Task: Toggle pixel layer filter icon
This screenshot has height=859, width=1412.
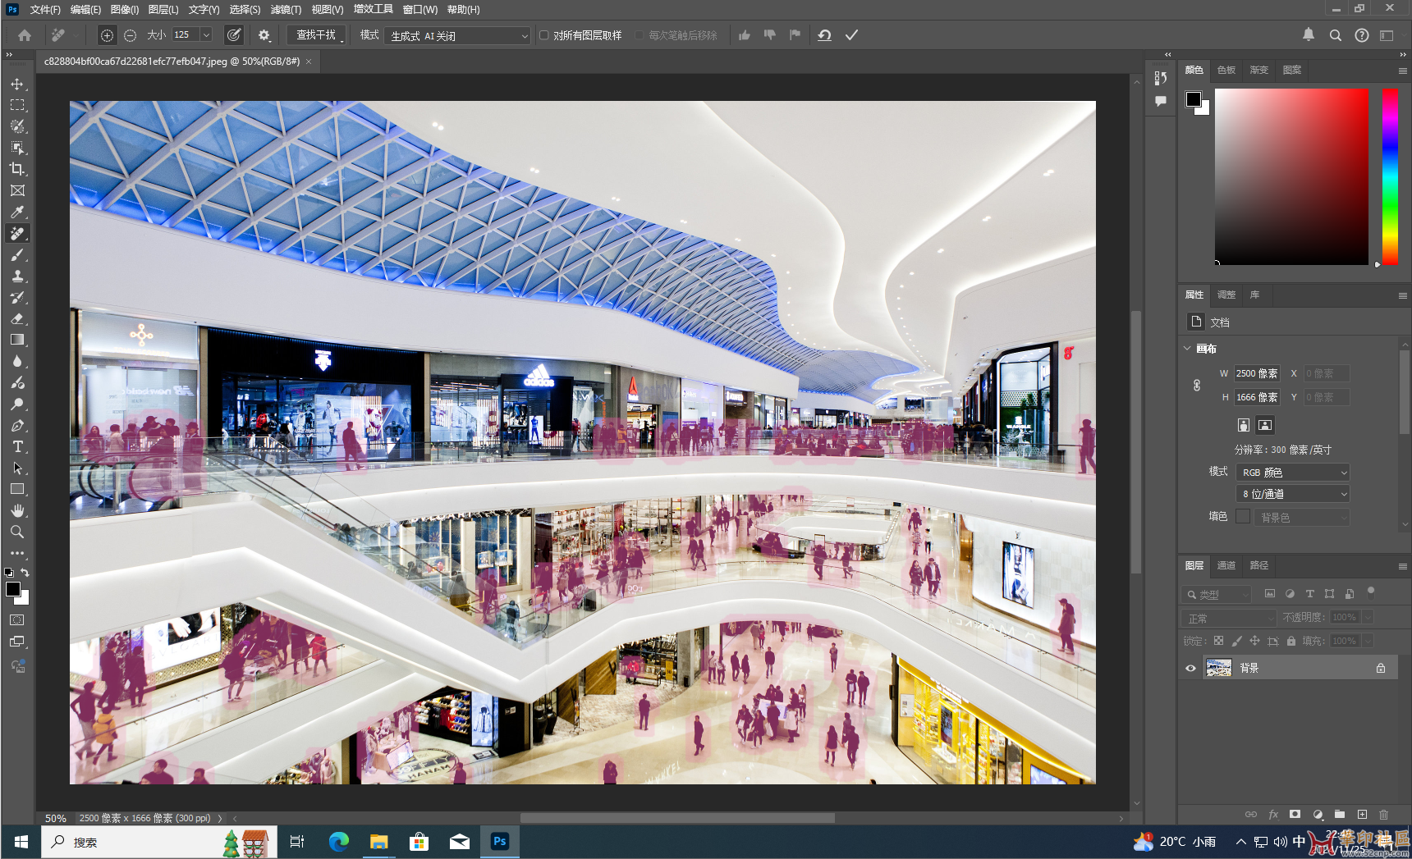Action: [1269, 593]
